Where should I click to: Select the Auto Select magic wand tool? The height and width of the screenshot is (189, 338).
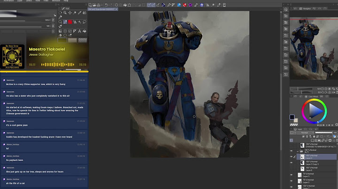[x=75, y=13]
